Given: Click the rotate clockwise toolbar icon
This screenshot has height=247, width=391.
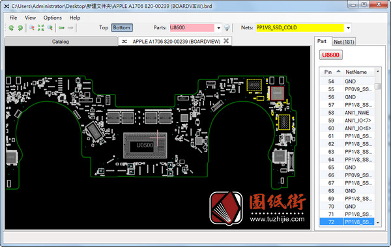Looking at the screenshot, I should 20,27.
